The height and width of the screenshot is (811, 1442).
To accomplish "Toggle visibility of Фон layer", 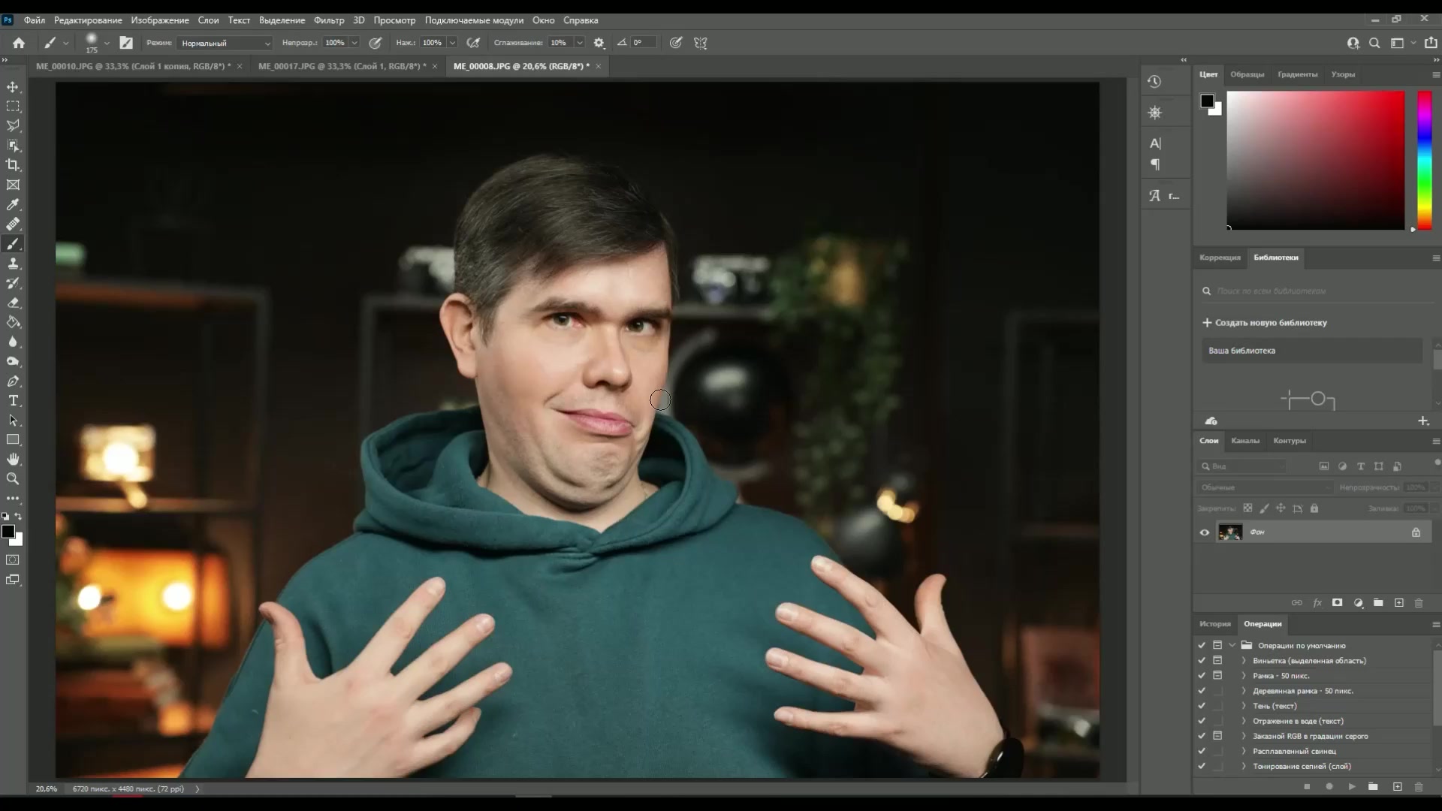I will coord(1205,532).
